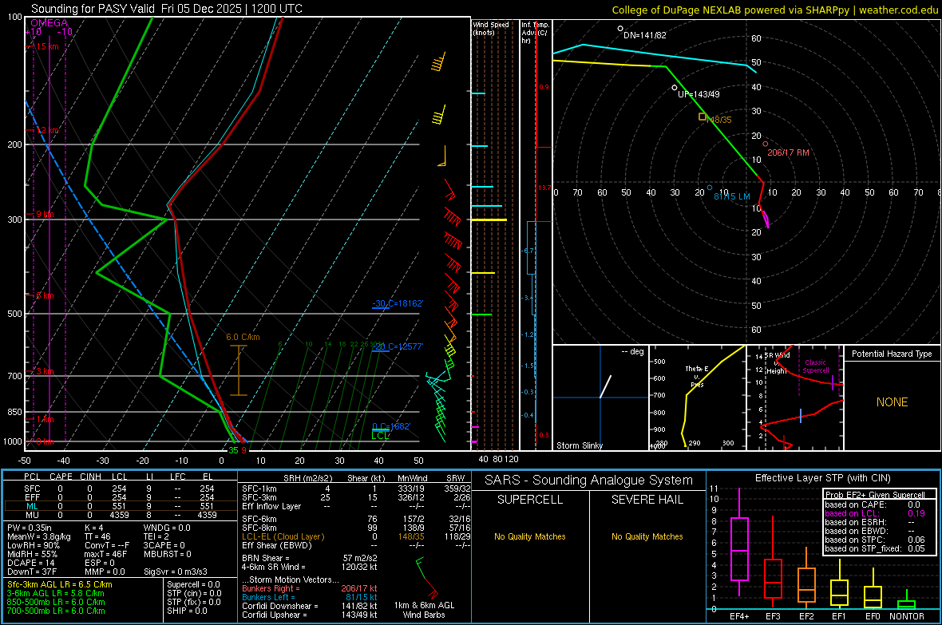Click the CINH column header
Screen dimensions: 942x625
tap(90, 477)
